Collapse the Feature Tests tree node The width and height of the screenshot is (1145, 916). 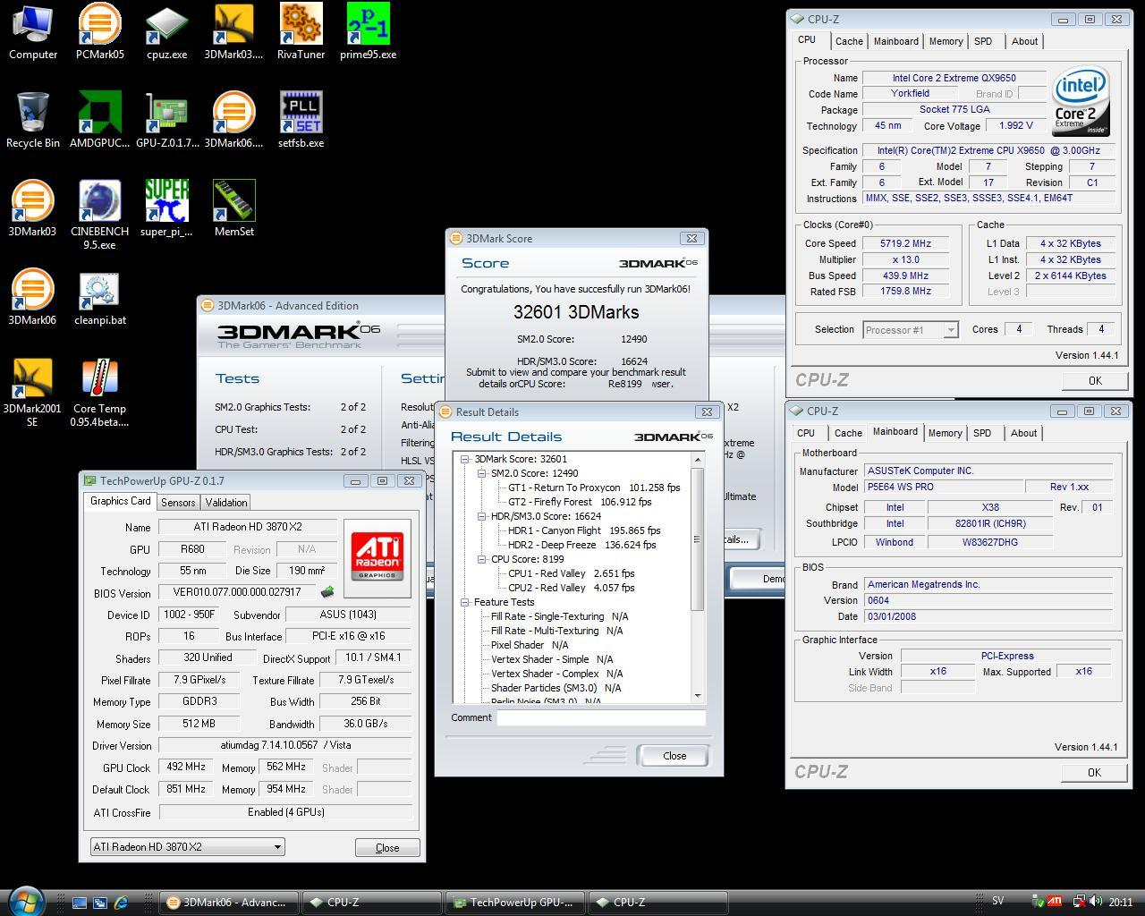click(x=465, y=602)
